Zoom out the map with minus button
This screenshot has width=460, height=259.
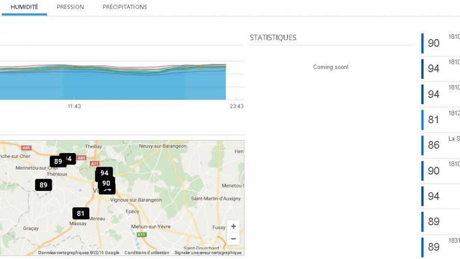[233, 239]
